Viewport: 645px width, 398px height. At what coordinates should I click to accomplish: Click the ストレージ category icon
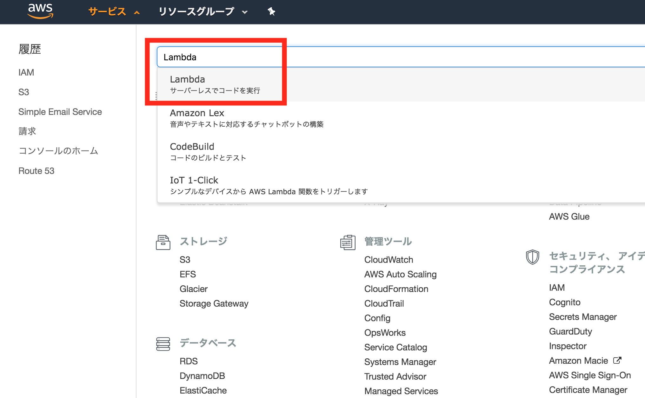[x=163, y=242]
